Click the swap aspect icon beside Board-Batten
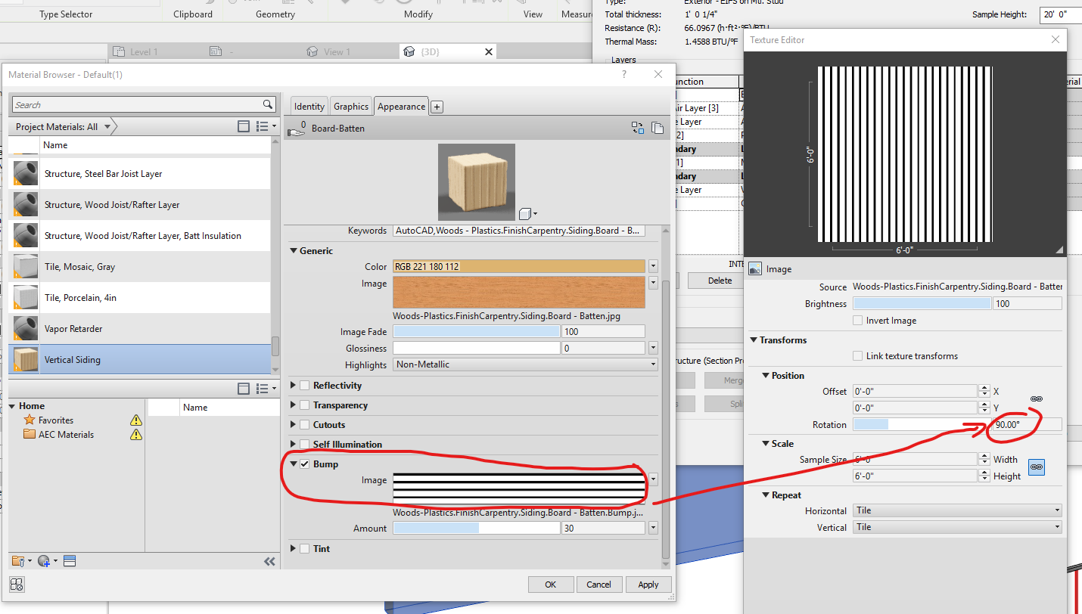 click(638, 128)
